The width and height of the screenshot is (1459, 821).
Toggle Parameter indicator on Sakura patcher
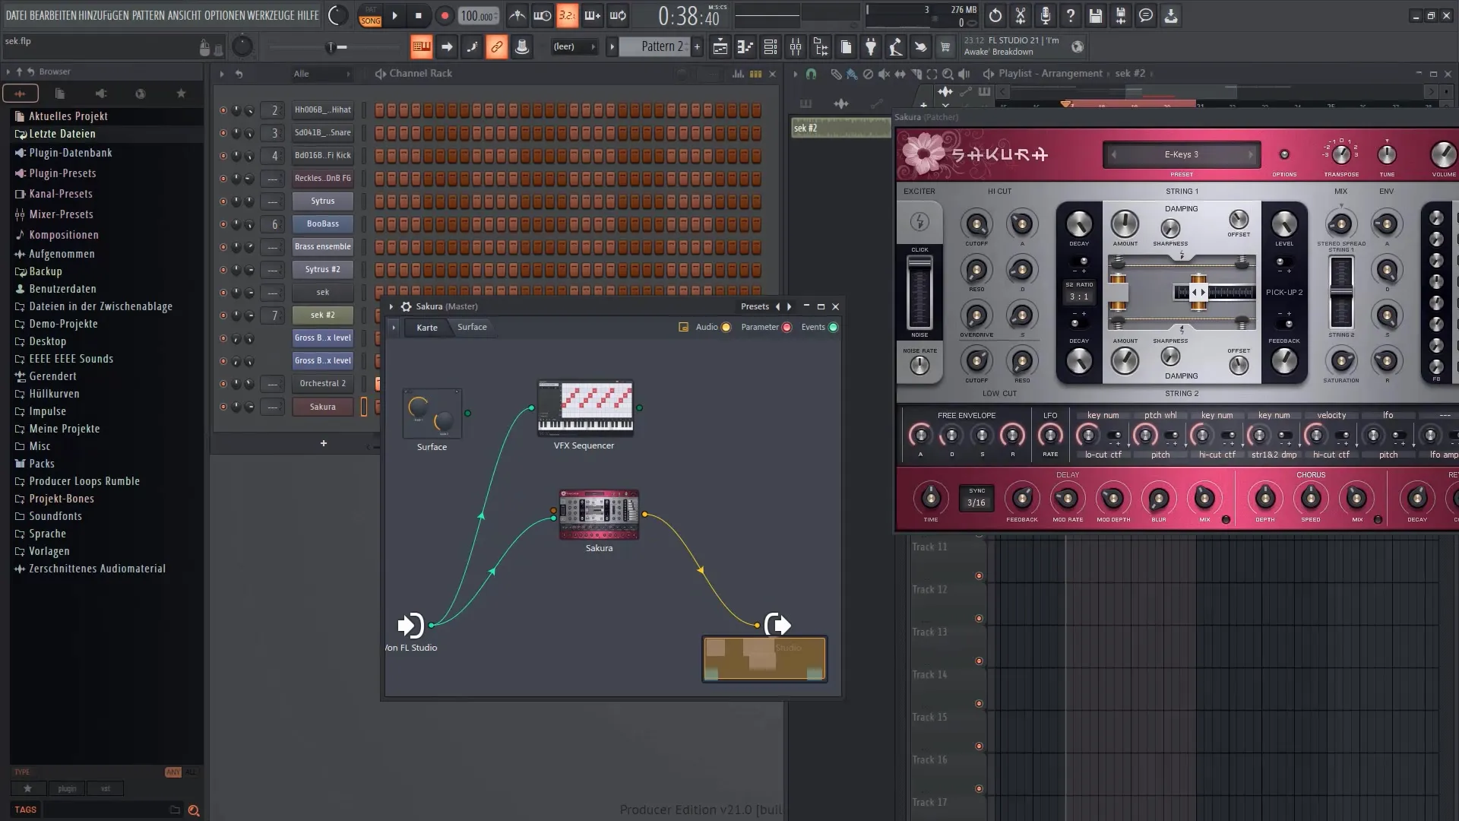point(786,326)
